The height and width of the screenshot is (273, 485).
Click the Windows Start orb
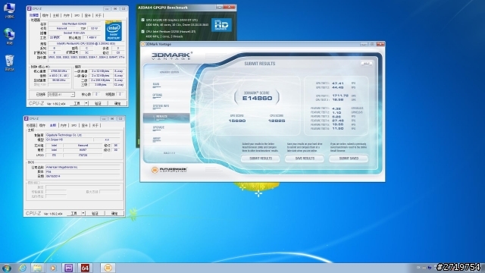pyautogui.click(x=6, y=268)
